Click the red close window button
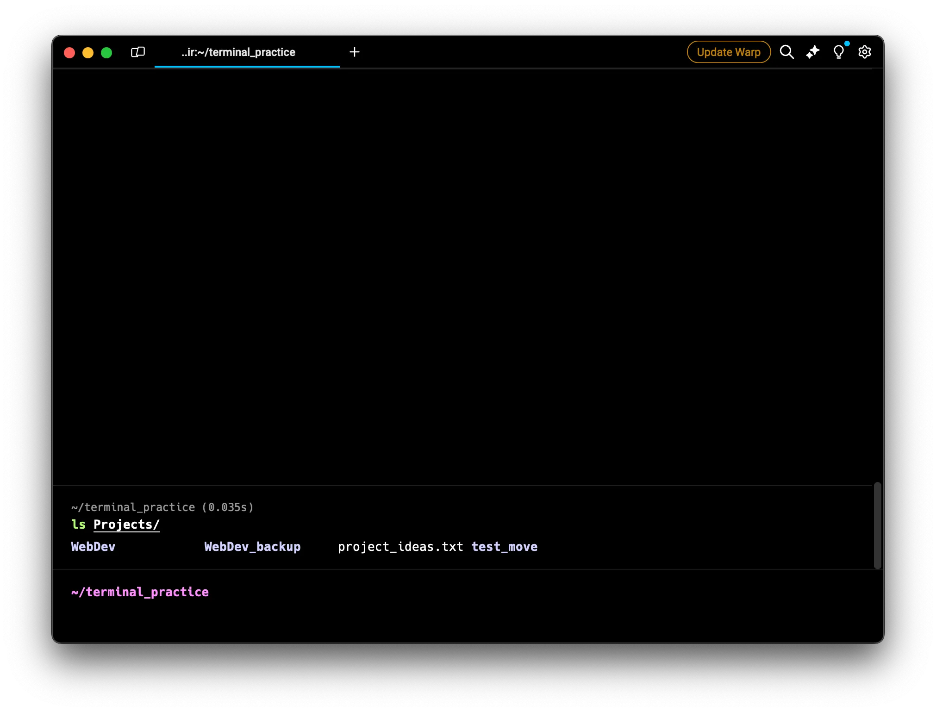The image size is (936, 712). 69,52
